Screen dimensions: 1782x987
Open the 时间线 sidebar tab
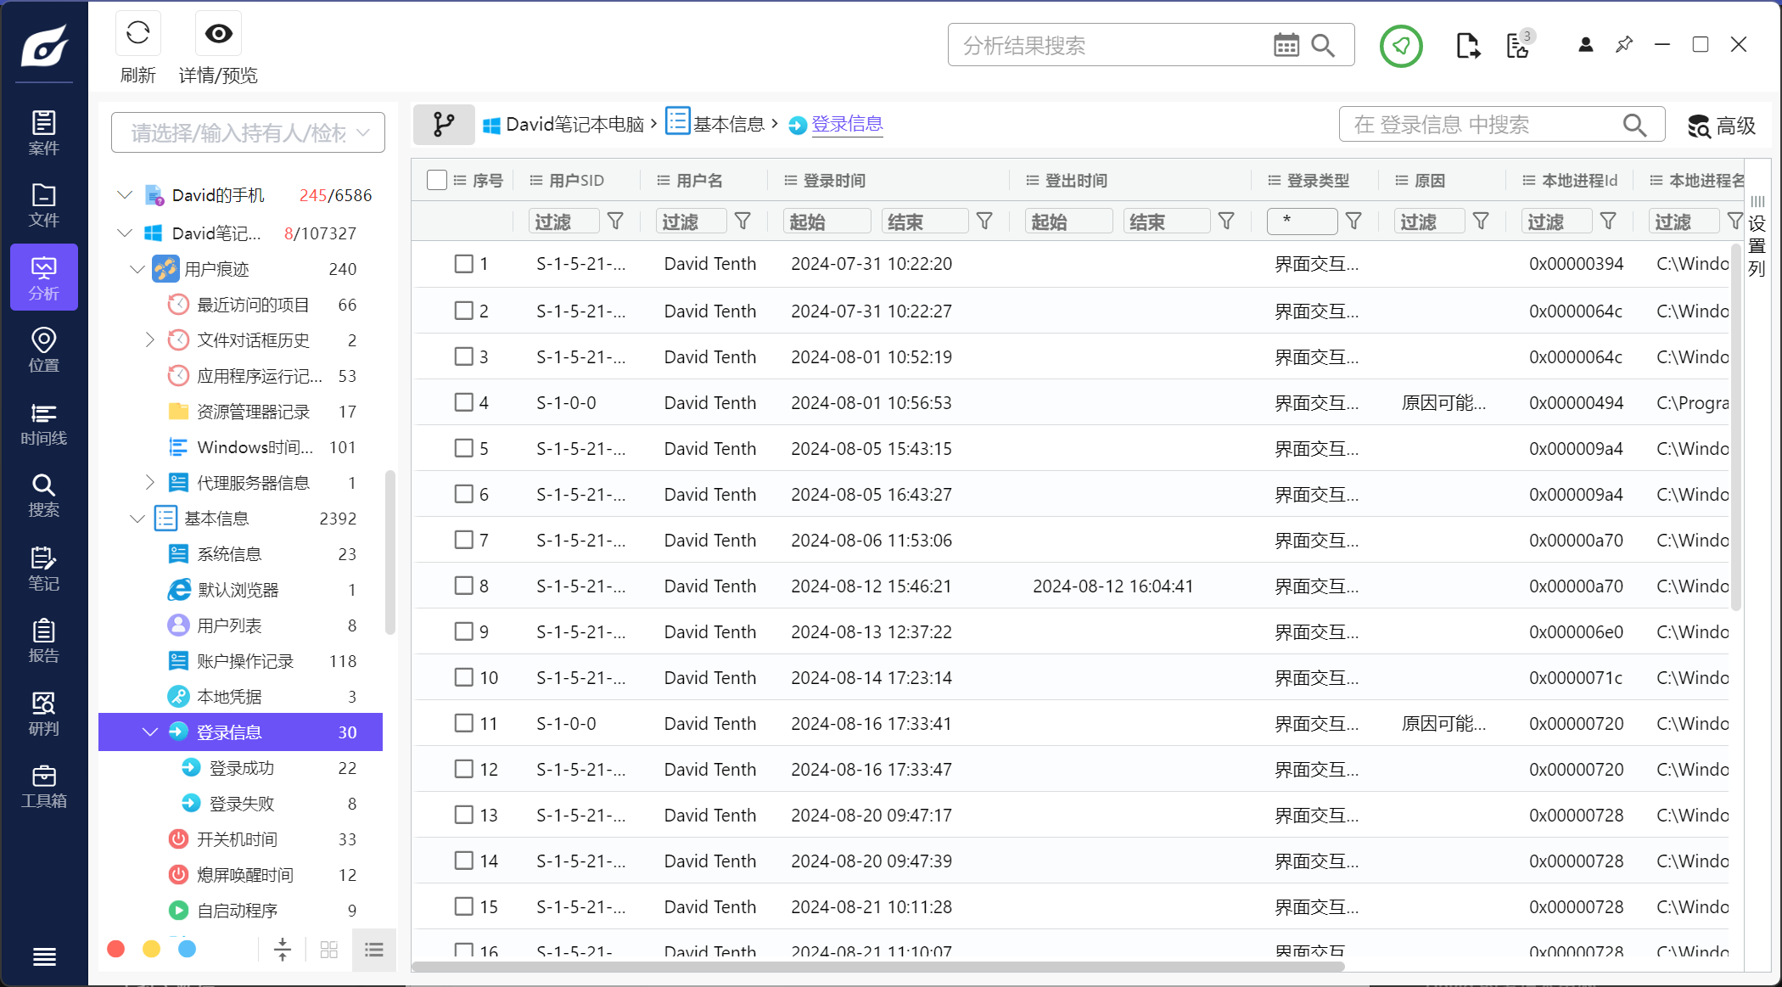(43, 424)
